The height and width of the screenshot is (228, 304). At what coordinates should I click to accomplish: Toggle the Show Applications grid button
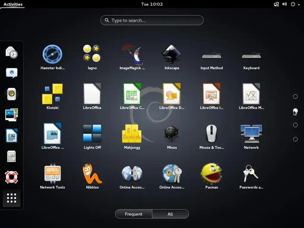(12, 198)
